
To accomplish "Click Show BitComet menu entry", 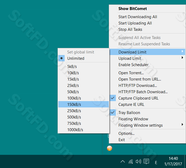I will 147,9.
